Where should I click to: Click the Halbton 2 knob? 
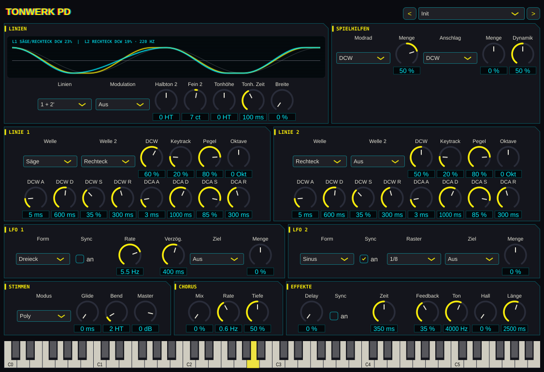tap(166, 100)
